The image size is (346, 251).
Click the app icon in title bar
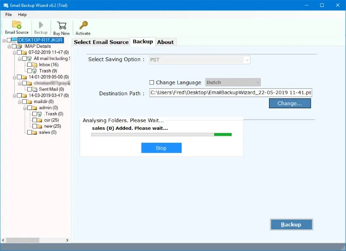6,5
